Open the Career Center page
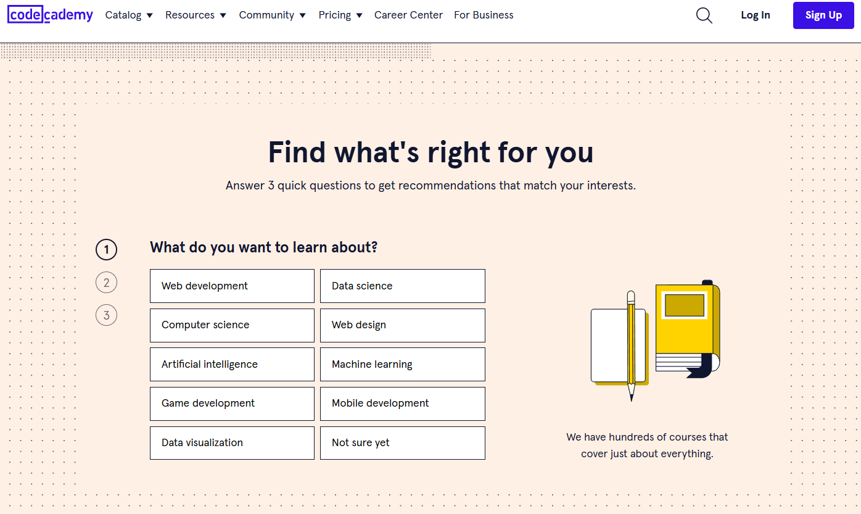861x514 pixels. click(408, 15)
